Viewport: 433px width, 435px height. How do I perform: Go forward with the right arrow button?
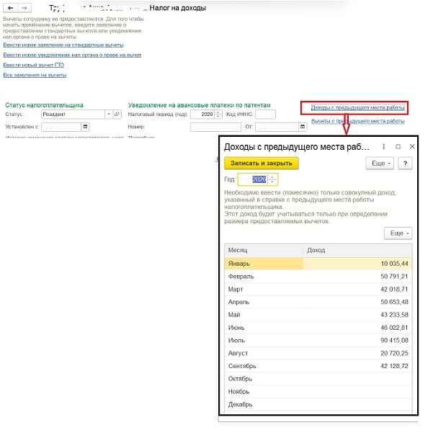[x=24, y=8]
